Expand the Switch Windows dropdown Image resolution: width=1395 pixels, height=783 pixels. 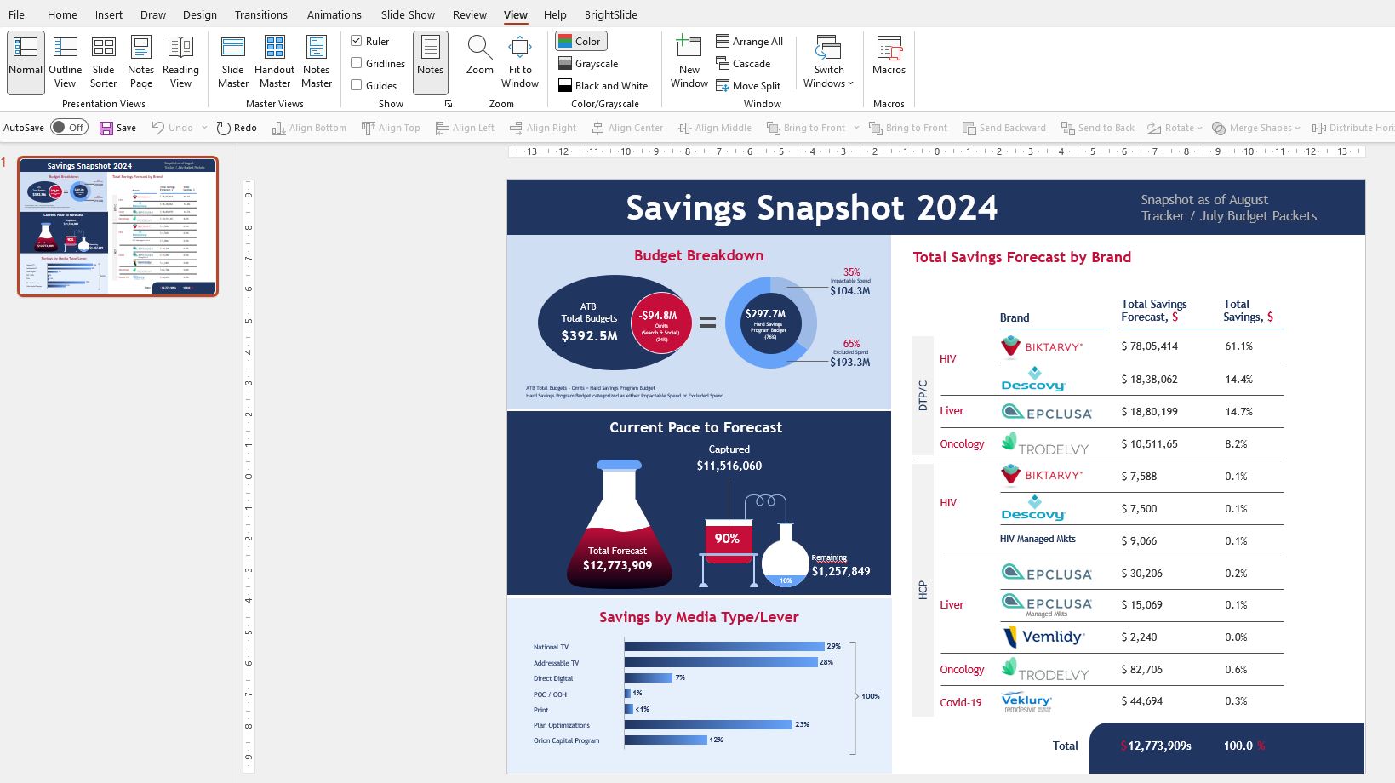828,62
